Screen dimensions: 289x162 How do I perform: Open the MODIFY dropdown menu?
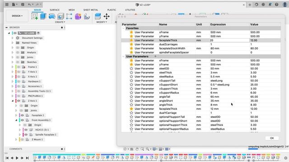pyautogui.click(x=102, y=22)
